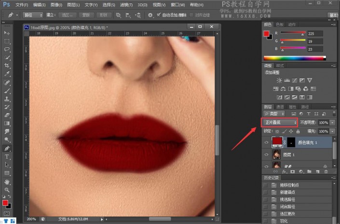340x224 pixels.
Task: Click the color spectrum ramp bar
Action: (x=295, y=58)
